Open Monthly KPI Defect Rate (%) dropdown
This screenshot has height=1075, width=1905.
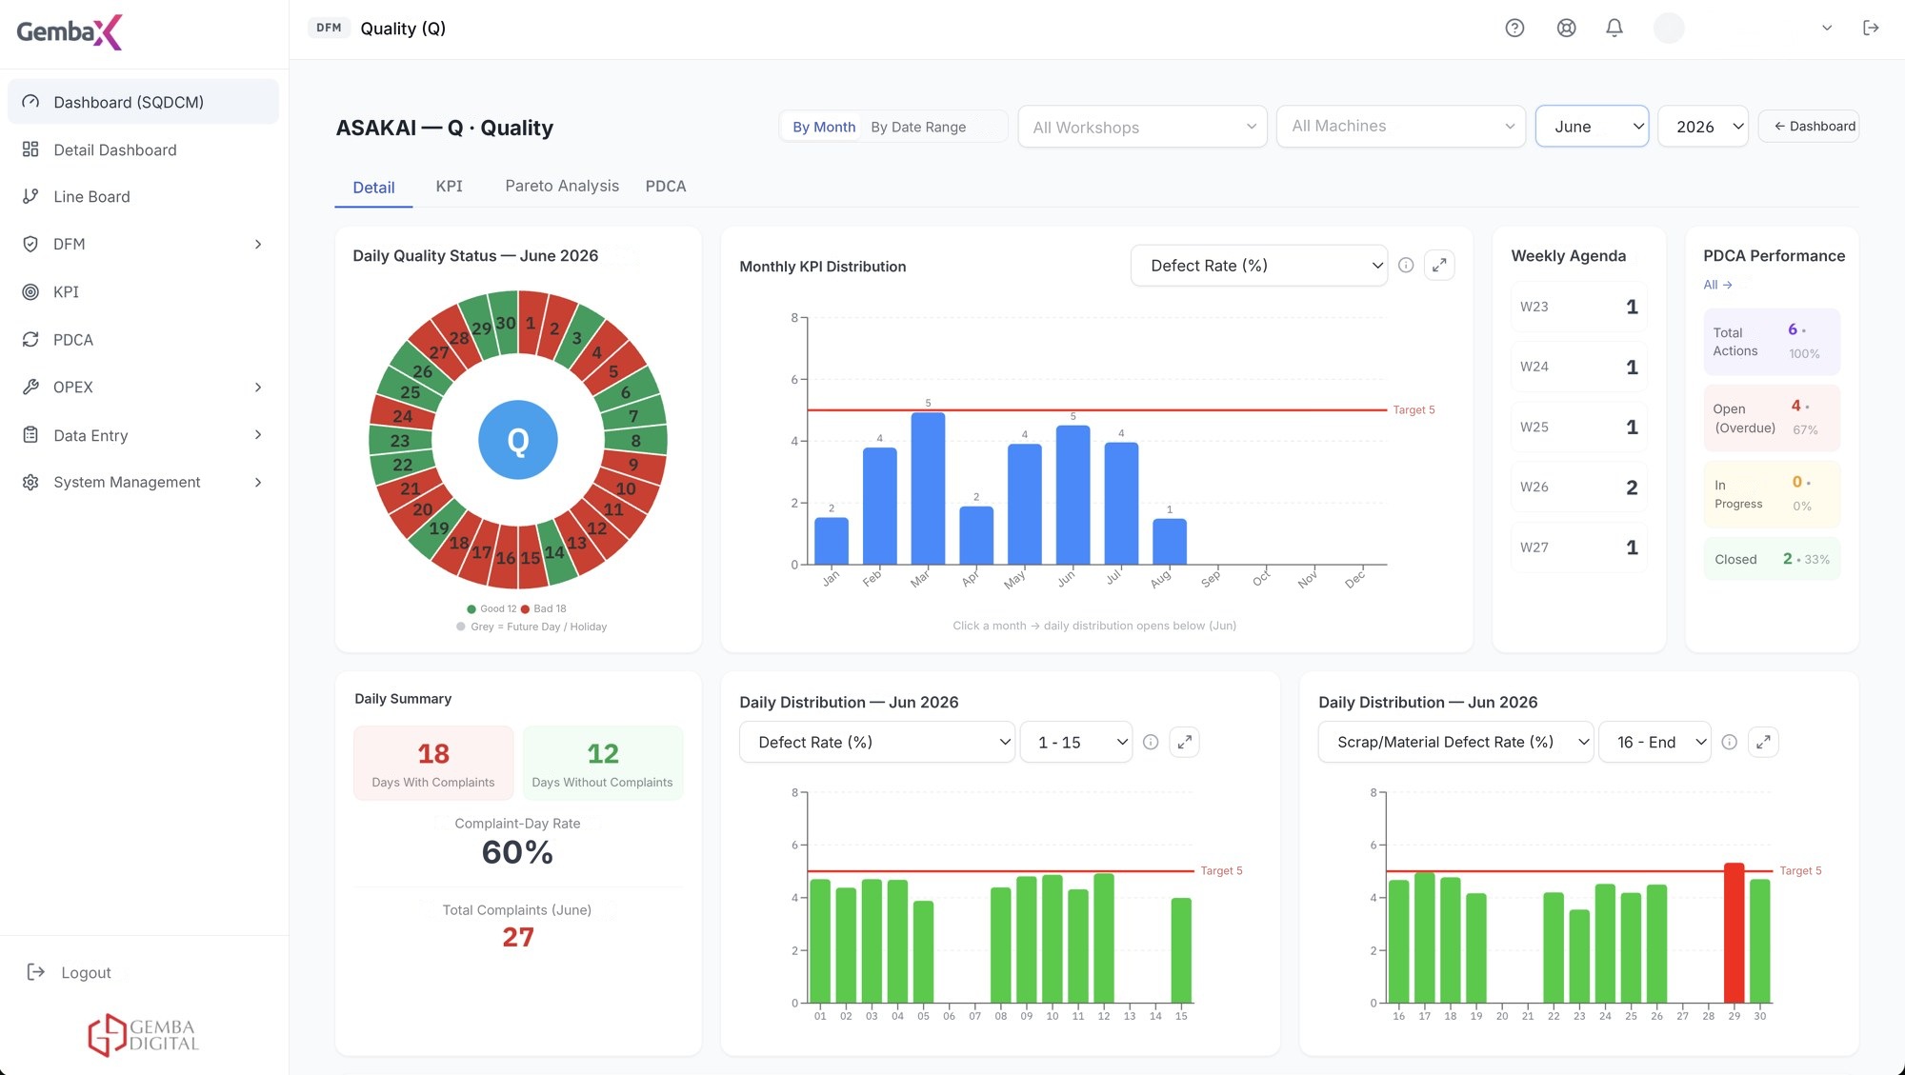(1258, 266)
